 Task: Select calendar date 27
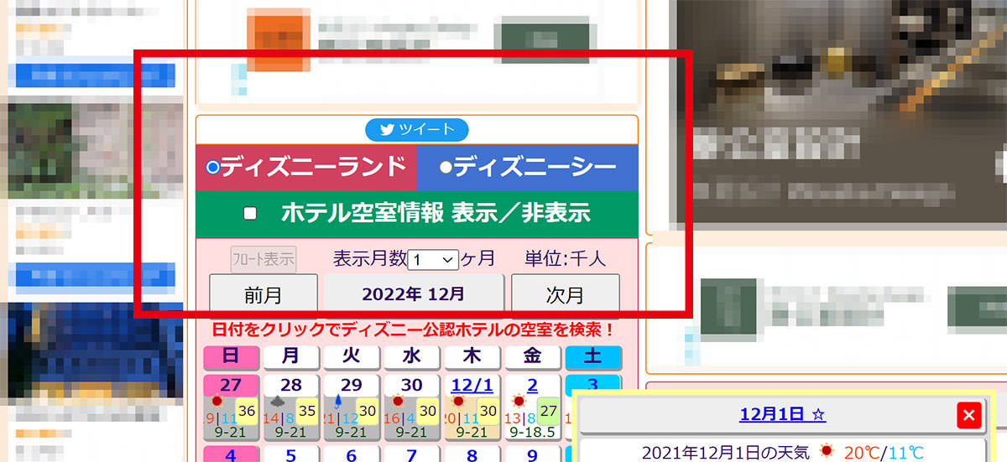click(x=230, y=385)
